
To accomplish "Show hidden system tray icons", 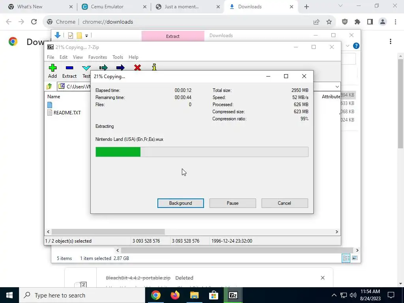I will pyautogui.click(x=334, y=295).
